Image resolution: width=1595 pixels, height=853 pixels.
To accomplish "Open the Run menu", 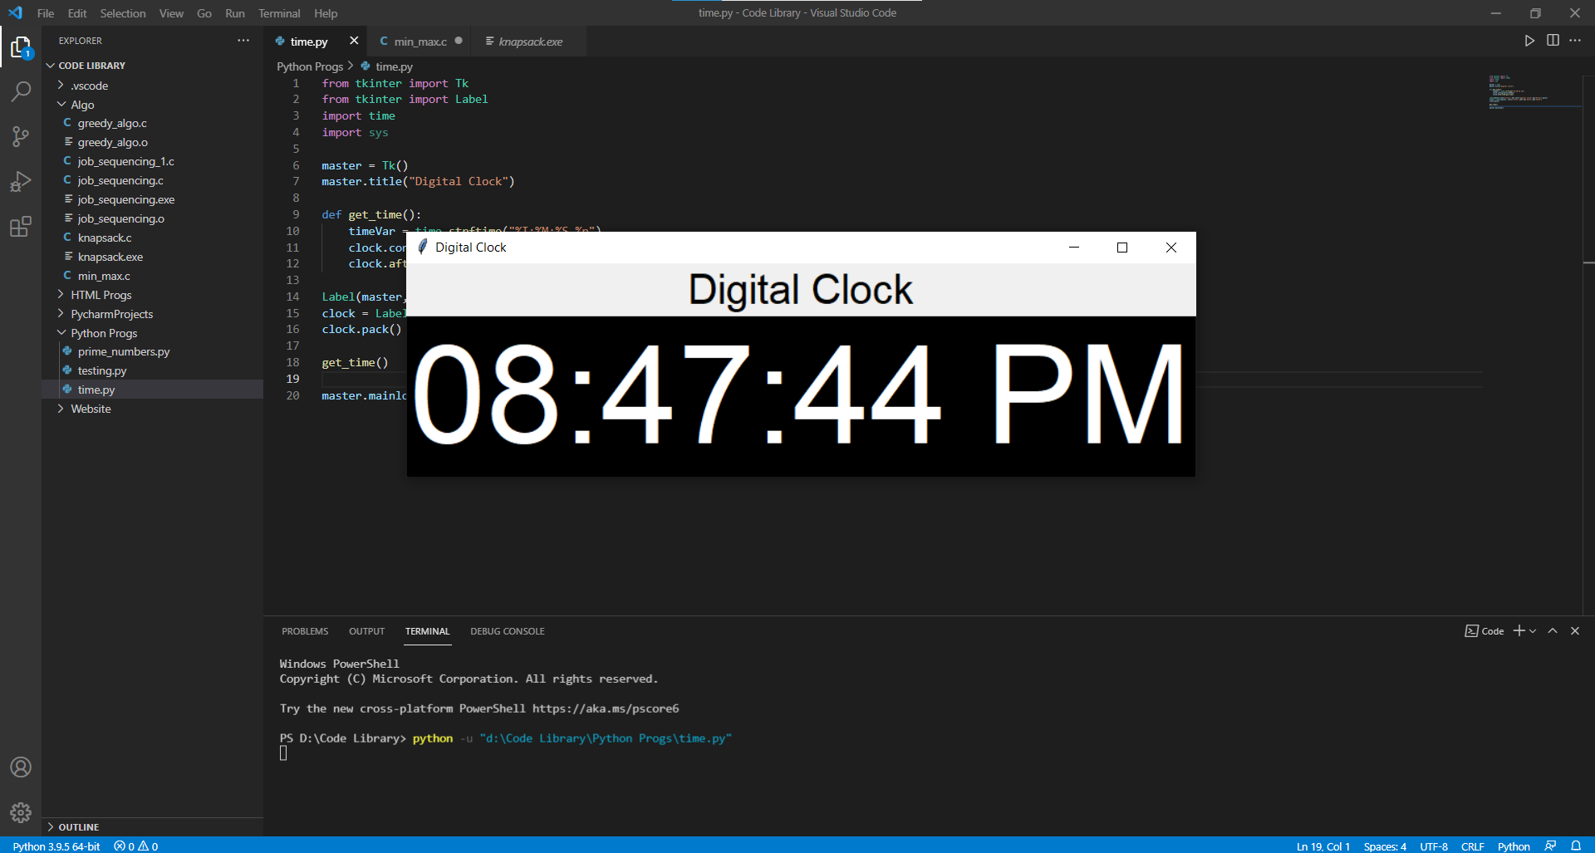I will pyautogui.click(x=235, y=13).
